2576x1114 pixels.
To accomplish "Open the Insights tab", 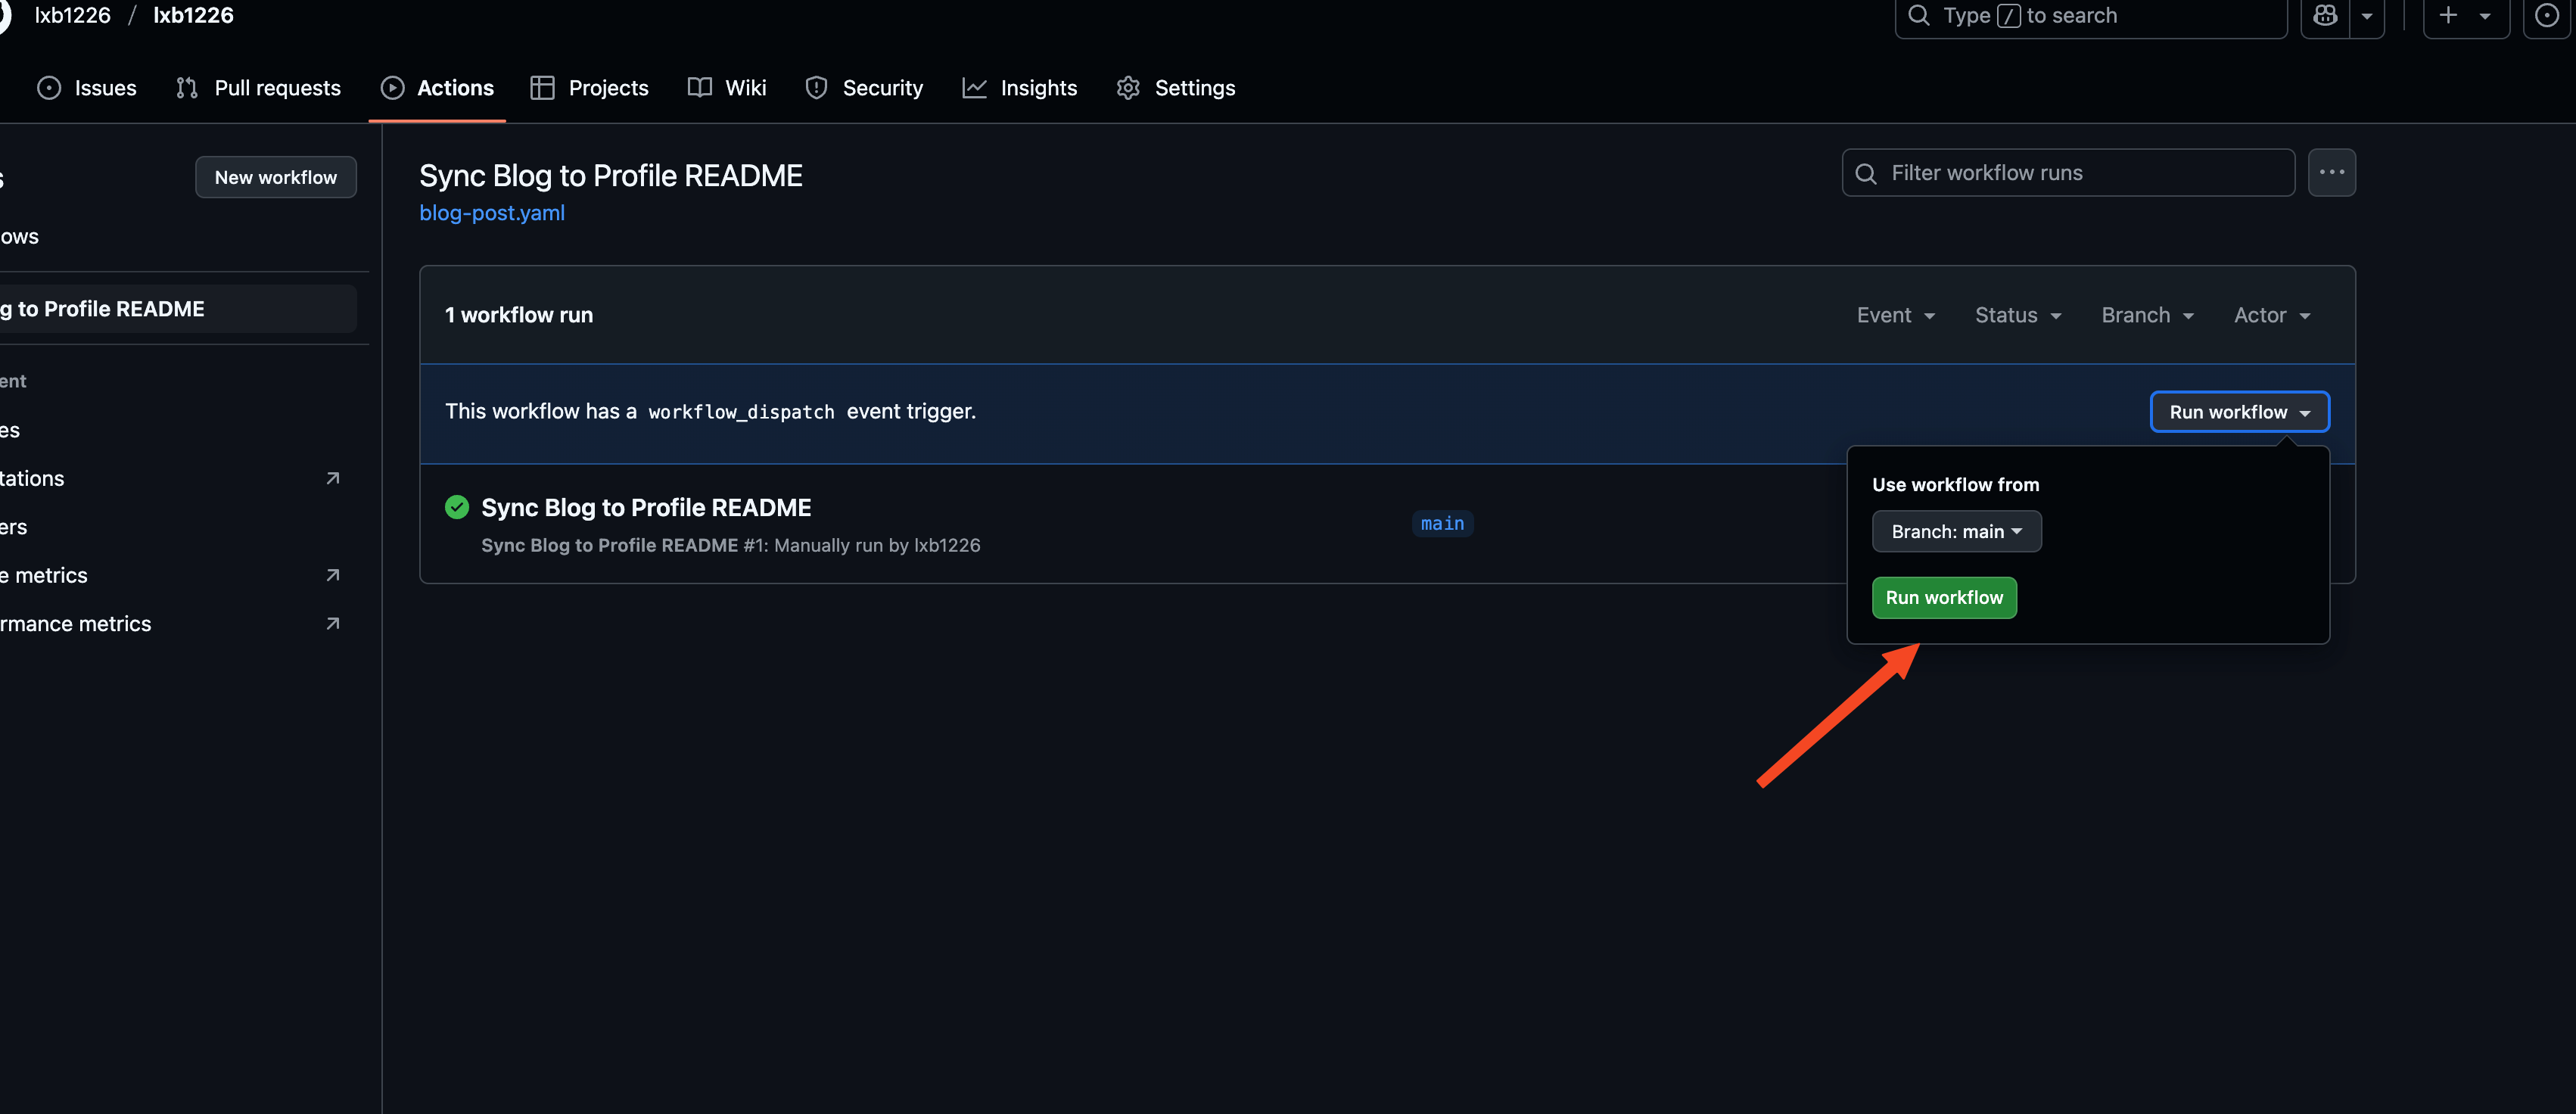I will coord(1020,88).
